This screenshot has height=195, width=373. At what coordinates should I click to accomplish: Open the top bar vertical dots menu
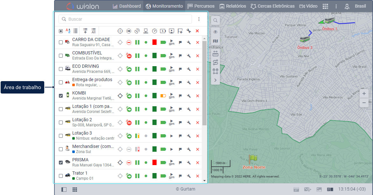[336, 6]
